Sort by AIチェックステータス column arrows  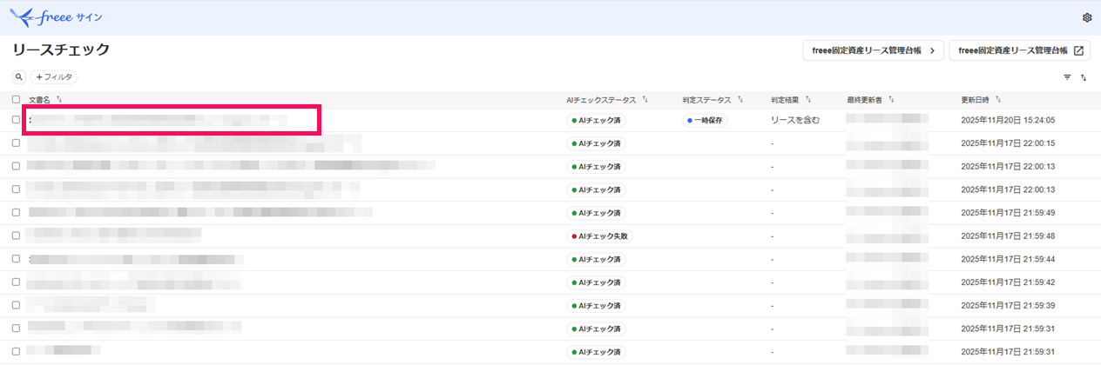[x=645, y=100]
